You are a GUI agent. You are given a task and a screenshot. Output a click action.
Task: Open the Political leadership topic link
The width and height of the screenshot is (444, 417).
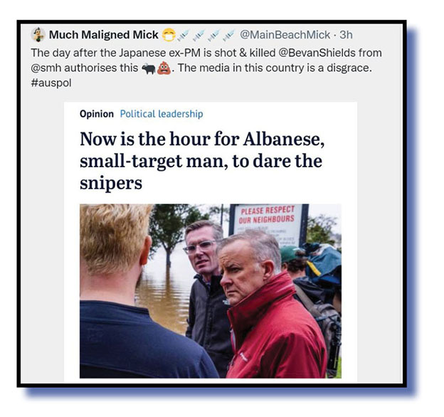pyautogui.click(x=162, y=114)
